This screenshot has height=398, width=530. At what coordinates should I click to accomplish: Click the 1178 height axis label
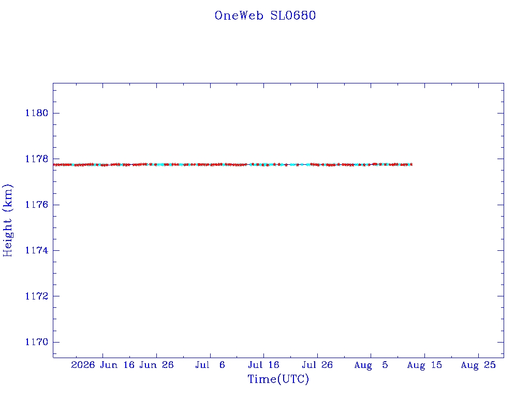(37, 159)
